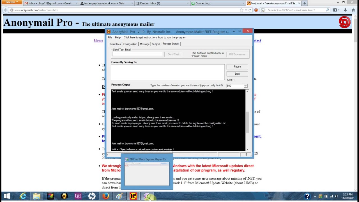
Task: Switch to the Gmail Inbox browser tab
Action: [50, 3]
